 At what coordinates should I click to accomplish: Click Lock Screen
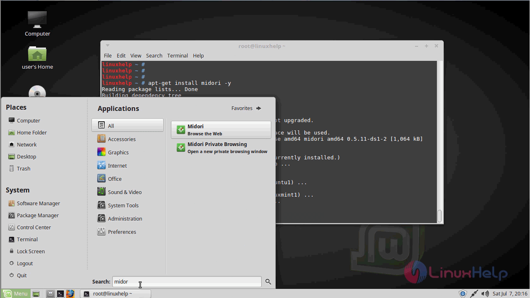pos(26,251)
